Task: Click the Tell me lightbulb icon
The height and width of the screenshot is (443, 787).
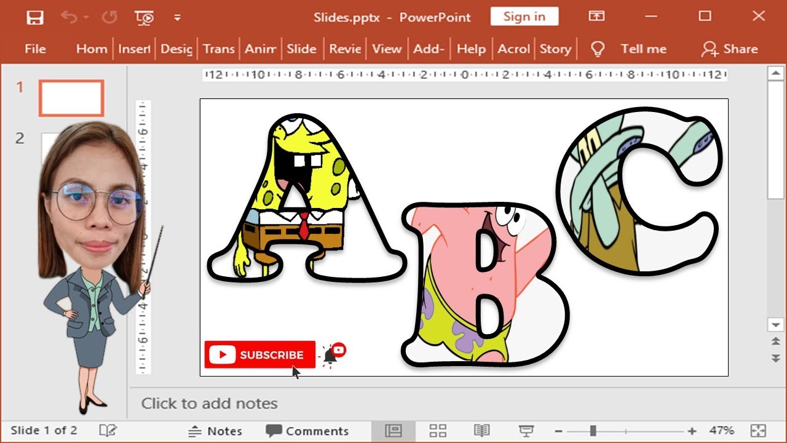Action: 597,49
